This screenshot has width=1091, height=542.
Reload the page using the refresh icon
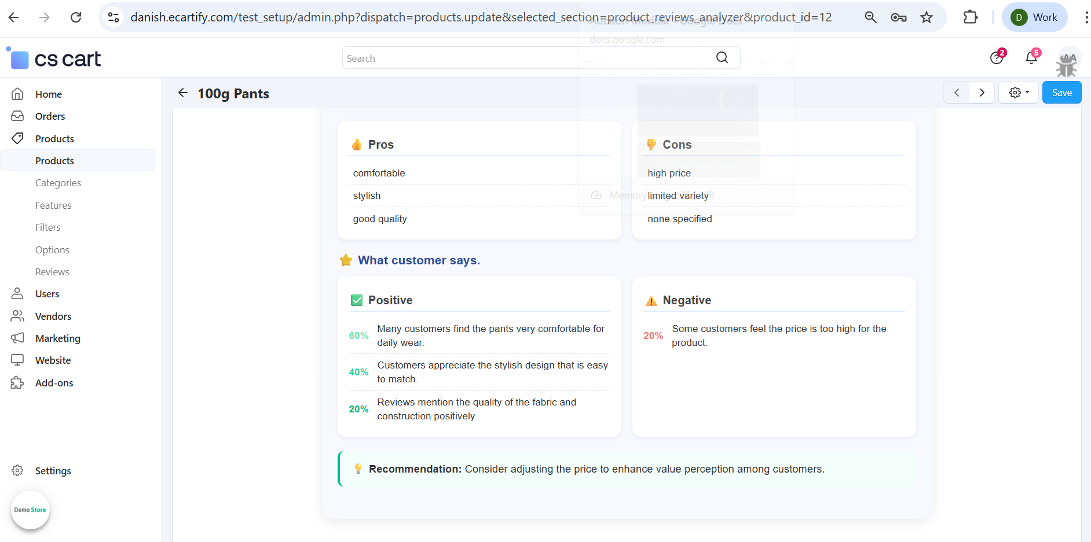coord(76,17)
